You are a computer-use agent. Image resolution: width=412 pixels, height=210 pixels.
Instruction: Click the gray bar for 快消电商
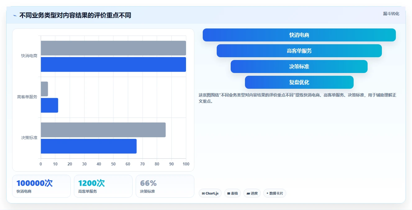pos(113,48)
